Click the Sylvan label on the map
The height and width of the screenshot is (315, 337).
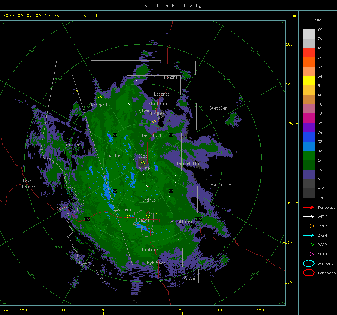pos(143,110)
